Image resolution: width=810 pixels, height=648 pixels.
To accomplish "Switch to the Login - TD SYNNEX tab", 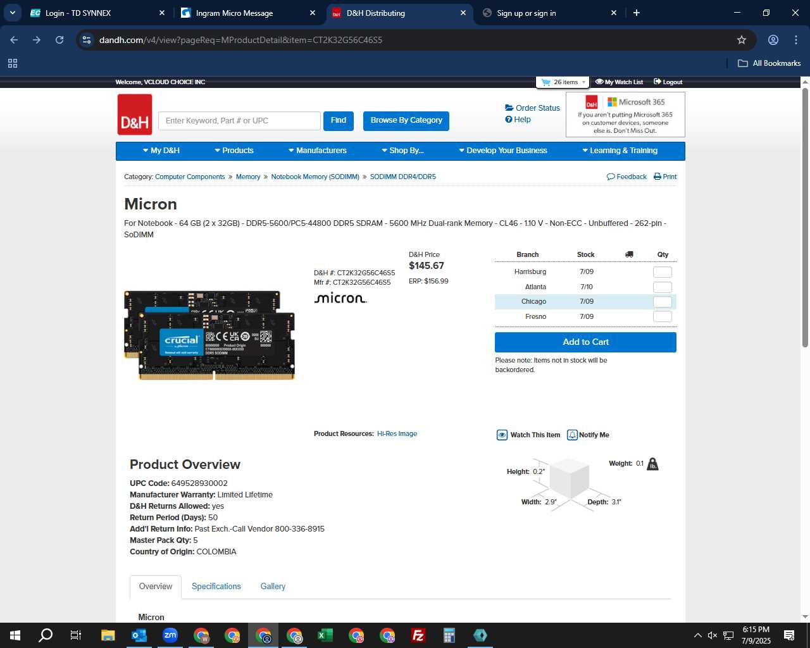I will click(x=98, y=13).
